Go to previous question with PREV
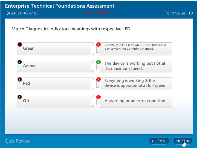 (x=159, y=141)
